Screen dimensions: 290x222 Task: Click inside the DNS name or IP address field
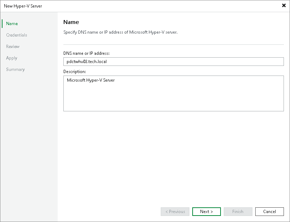(x=173, y=61)
